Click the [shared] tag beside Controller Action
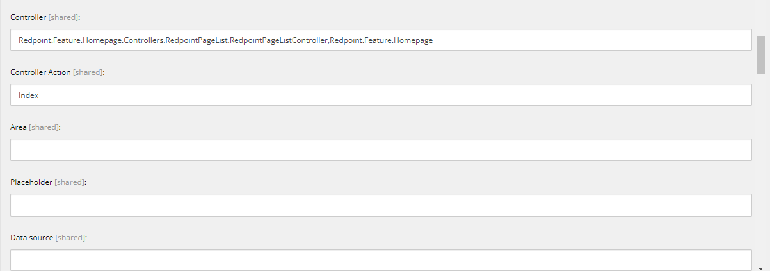This screenshot has width=770, height=271. 88,72
